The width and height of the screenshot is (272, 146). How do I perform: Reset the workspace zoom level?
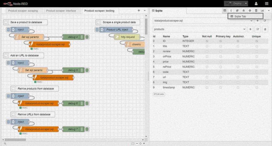140,143
